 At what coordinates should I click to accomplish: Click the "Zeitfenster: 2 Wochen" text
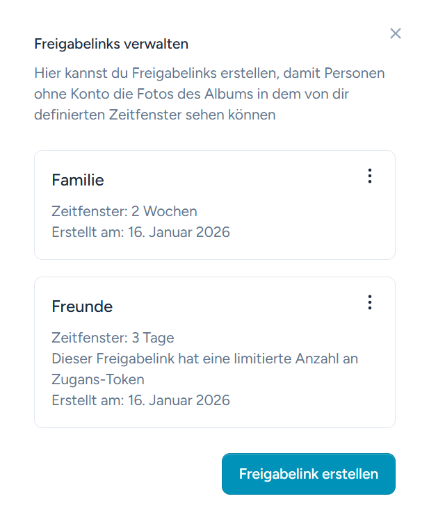pyautogui.click(x=124, y=211)
